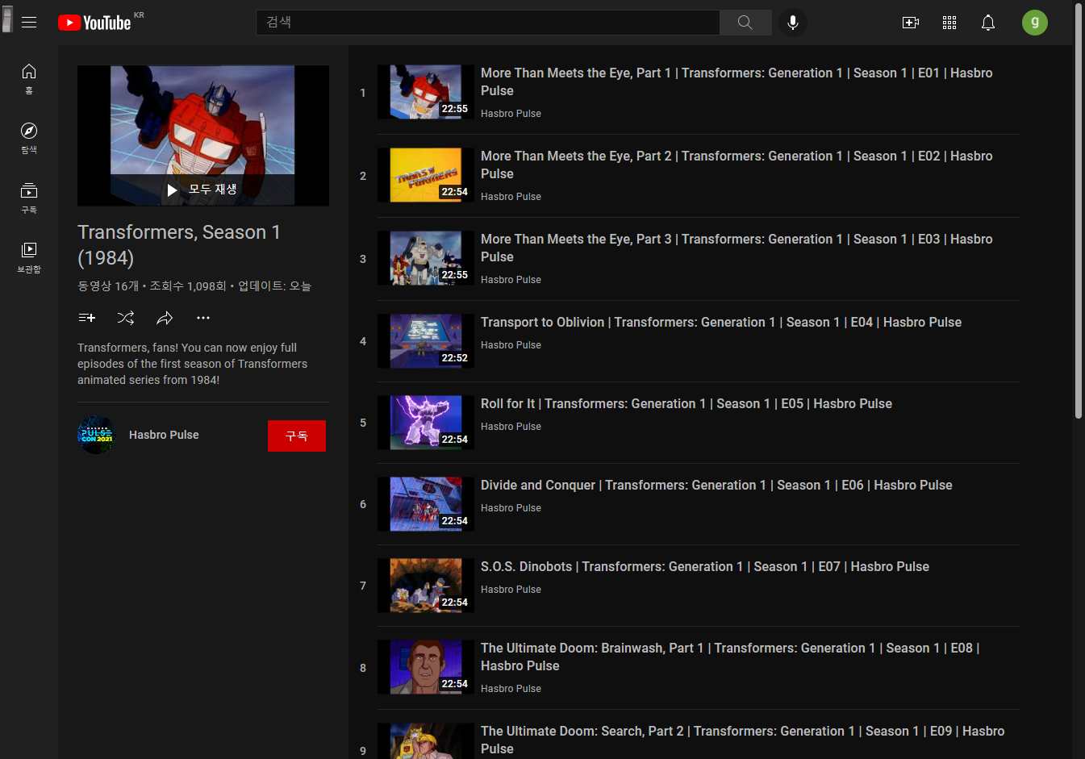
Task: Save the playlist with add-to-queue icon
Action: (x=87, y=318)
